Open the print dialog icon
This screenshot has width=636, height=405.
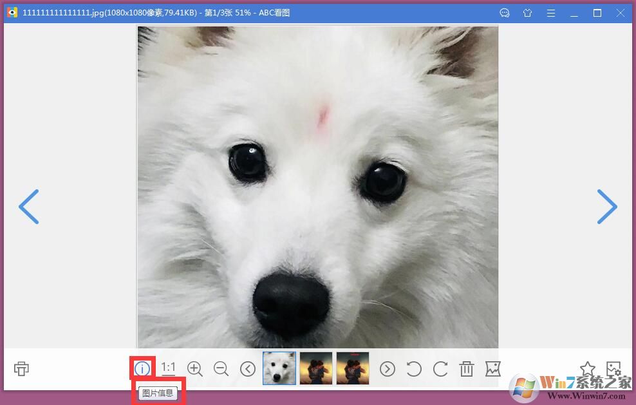(x=21, y=368)
